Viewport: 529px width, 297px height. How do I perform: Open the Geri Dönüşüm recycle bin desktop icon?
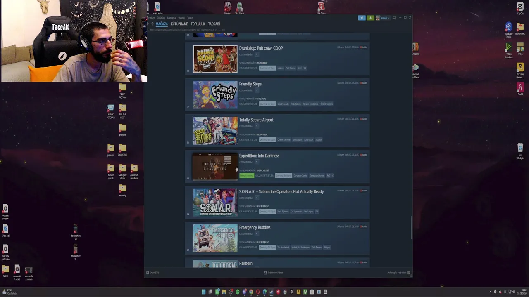coord(520,151)
